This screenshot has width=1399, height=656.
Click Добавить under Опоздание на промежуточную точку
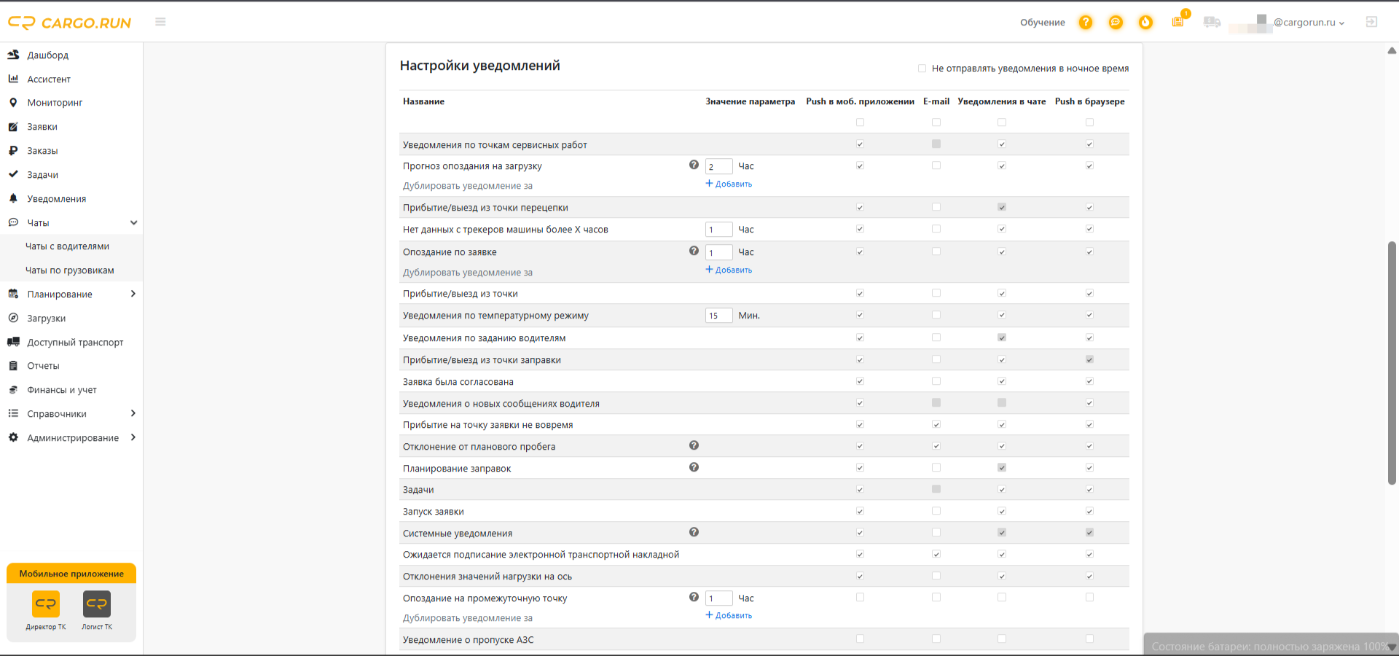(x=729, y=615)
